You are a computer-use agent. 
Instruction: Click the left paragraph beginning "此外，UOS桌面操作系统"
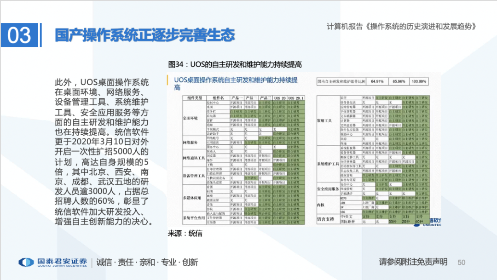point(103,152)
